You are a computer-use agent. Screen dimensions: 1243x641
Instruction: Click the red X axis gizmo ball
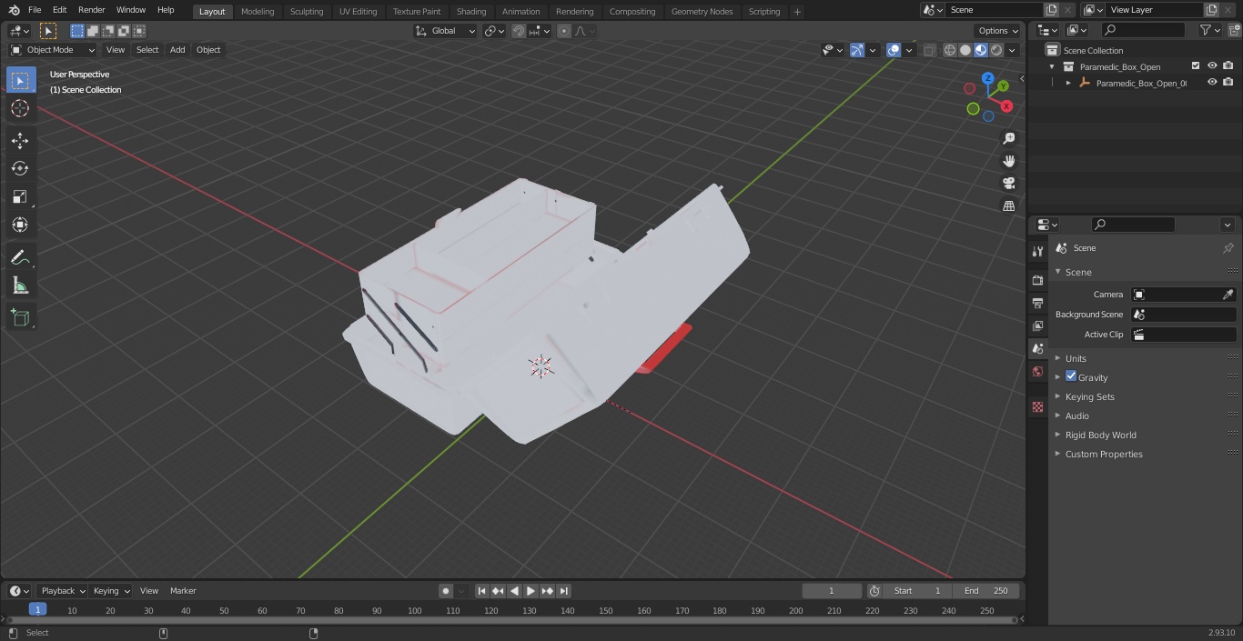tap(1006, 106)
